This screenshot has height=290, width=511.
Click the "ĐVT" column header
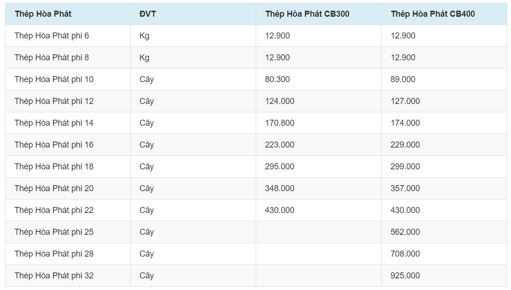point(148,14)
